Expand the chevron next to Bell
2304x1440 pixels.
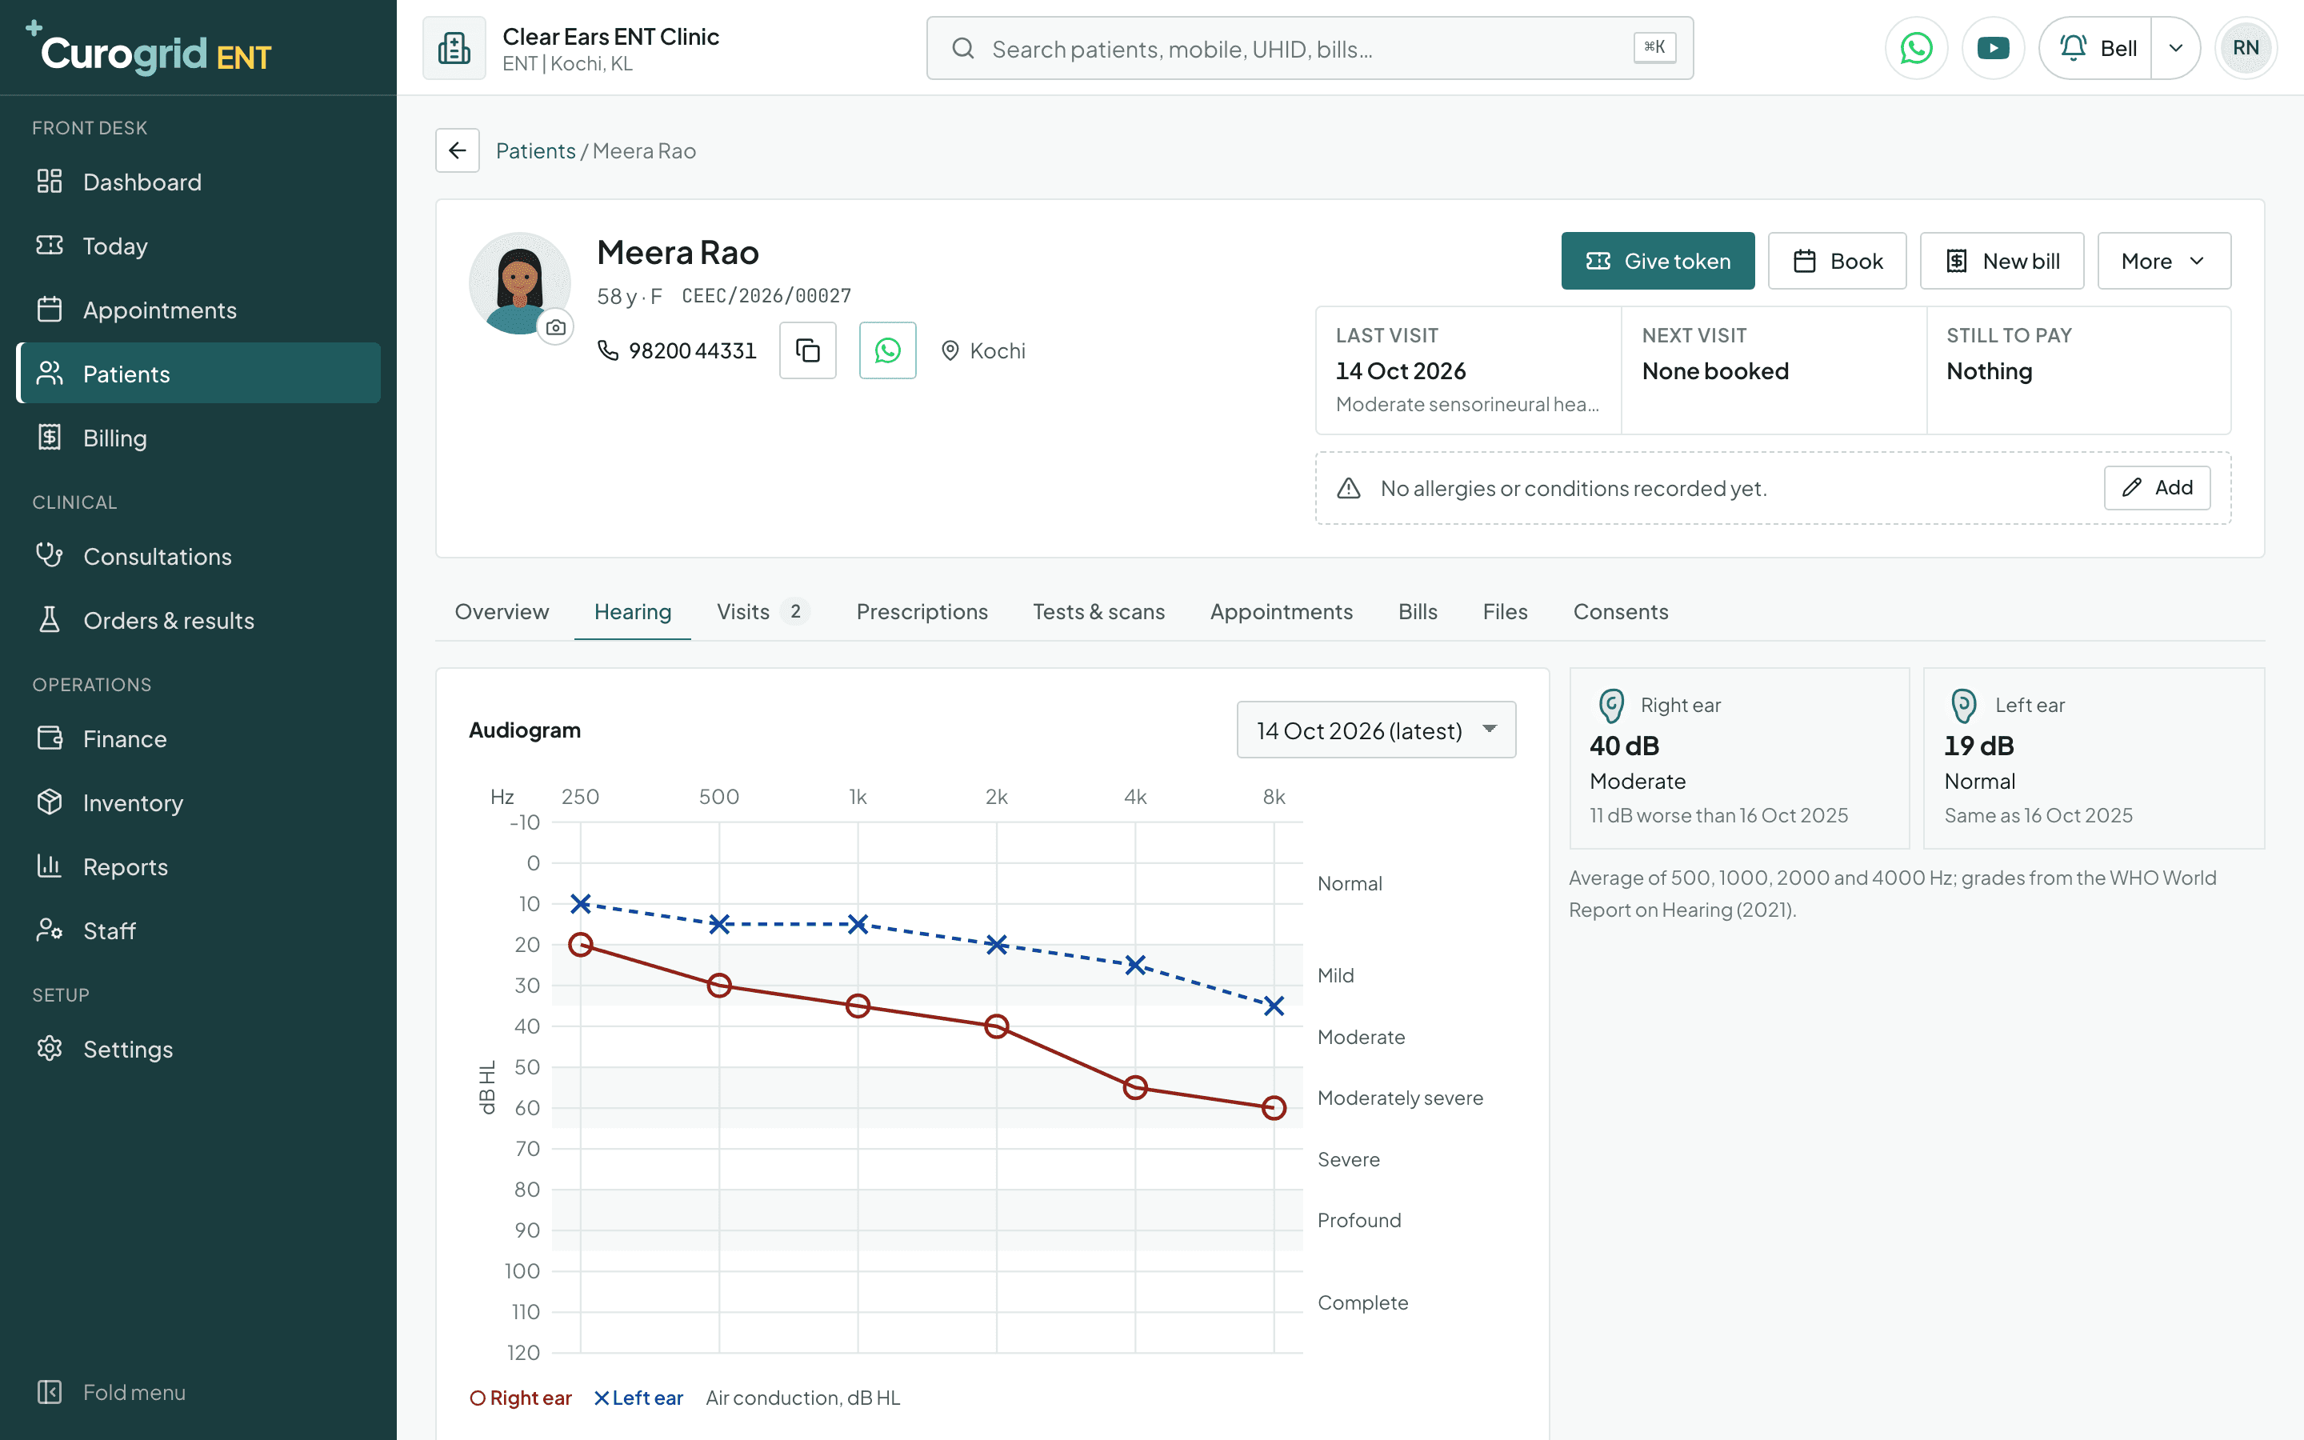pyautogui.click(x=2175, y=48)
